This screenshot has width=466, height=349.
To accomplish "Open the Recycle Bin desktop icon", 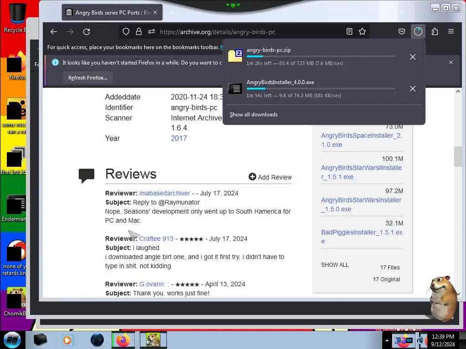I will point(15,17).
